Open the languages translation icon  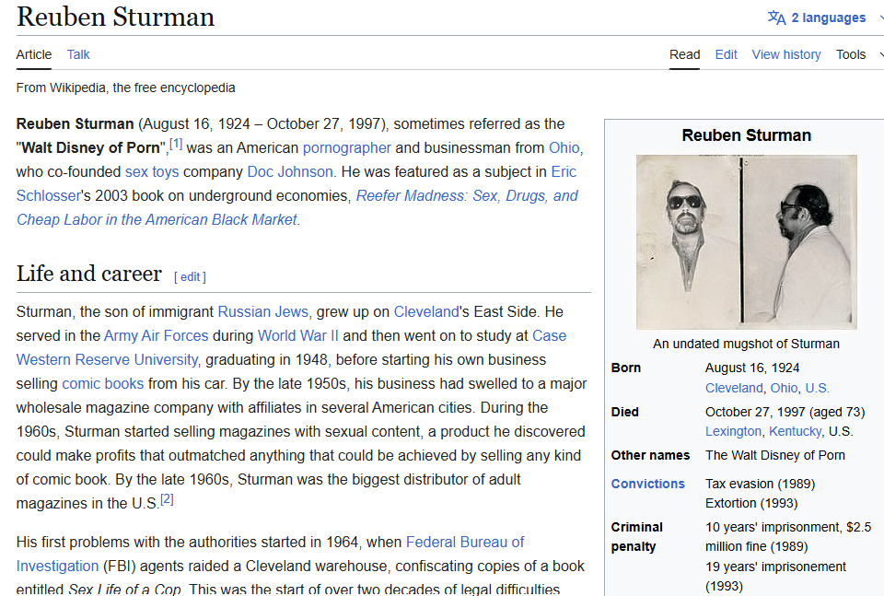[x=776, y=18]
